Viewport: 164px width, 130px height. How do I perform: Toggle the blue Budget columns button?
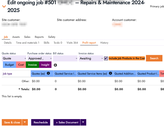tap(9, 65)
